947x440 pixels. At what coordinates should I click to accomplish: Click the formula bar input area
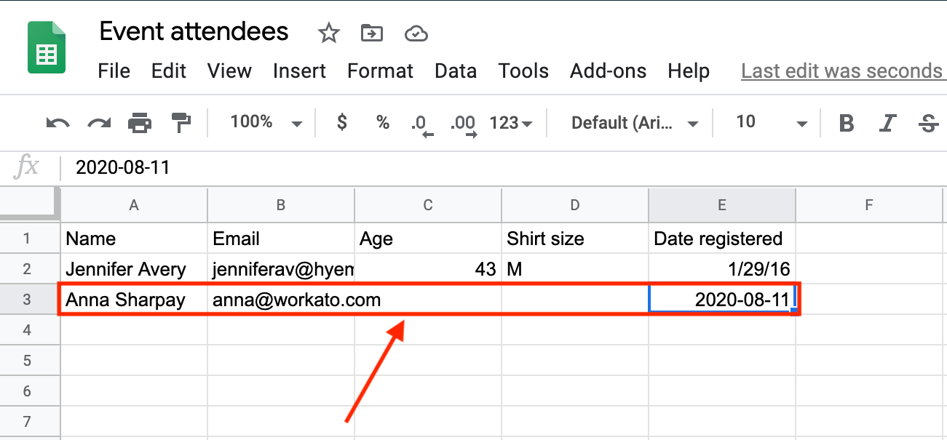[291, 167]
